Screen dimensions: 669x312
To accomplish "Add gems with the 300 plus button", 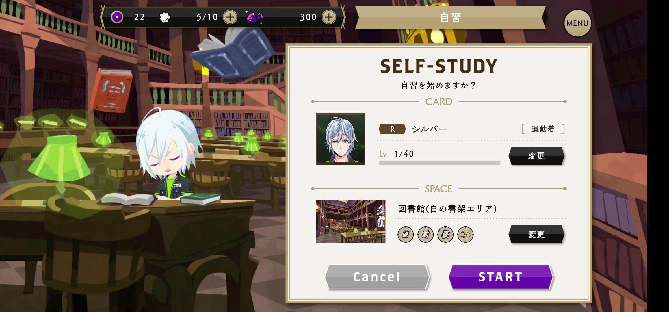I will 329,17.
